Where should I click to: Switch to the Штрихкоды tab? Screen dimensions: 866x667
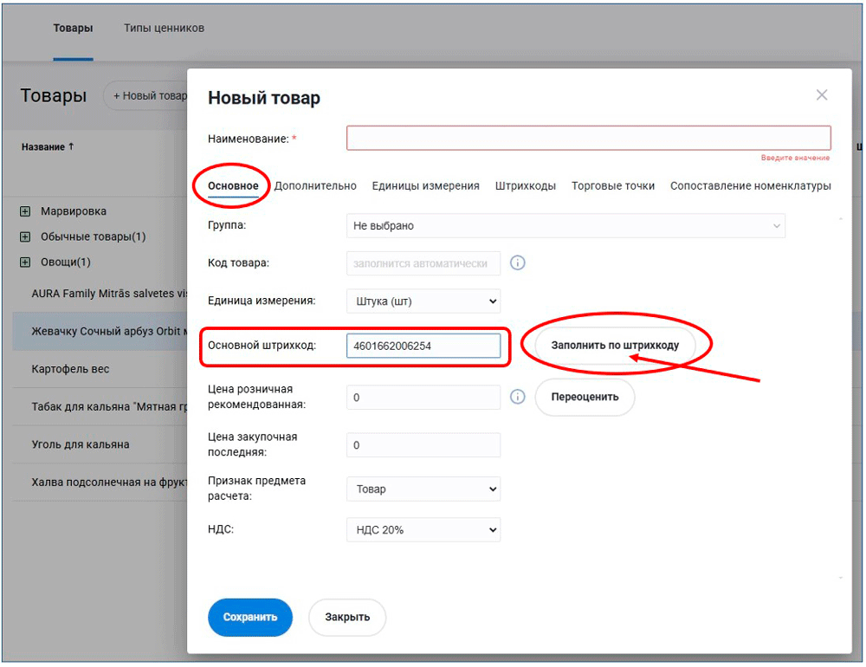(526, 185)
